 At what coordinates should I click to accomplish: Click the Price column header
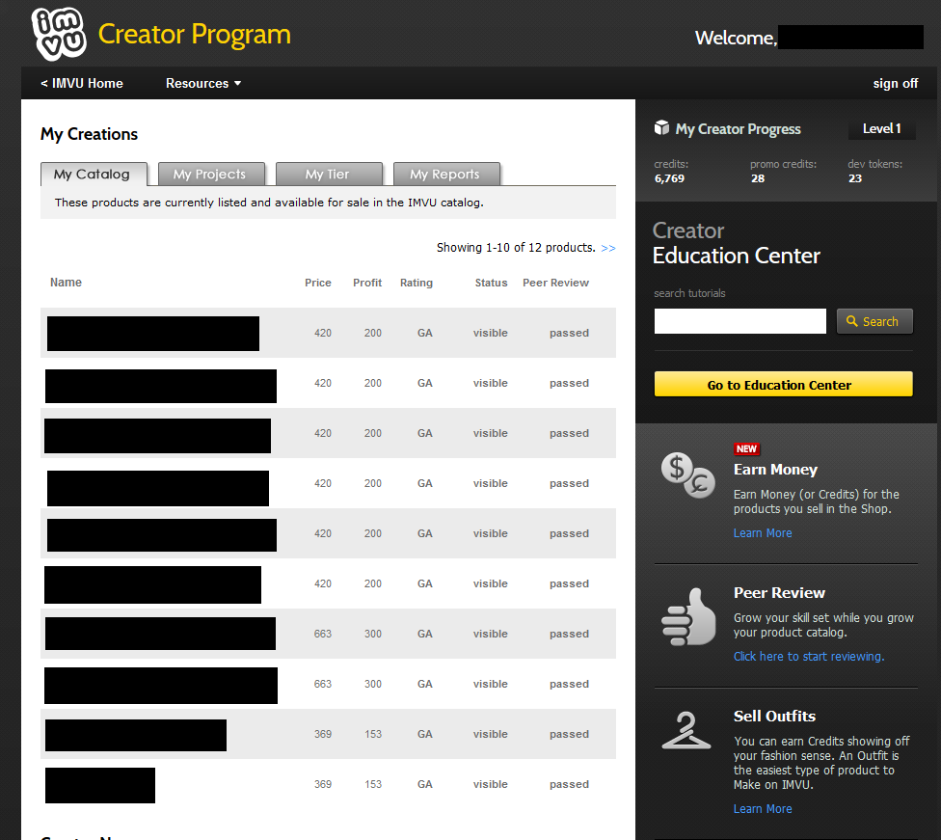(x=317, y=283)
